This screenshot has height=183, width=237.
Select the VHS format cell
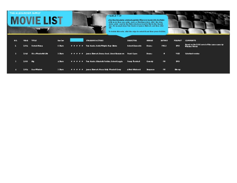point(178,54)
